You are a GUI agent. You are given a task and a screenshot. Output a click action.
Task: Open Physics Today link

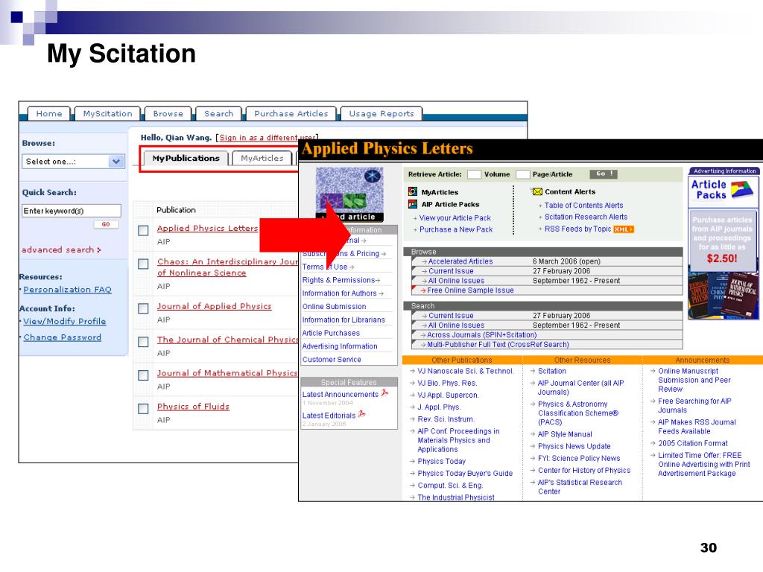coord(441,461)
